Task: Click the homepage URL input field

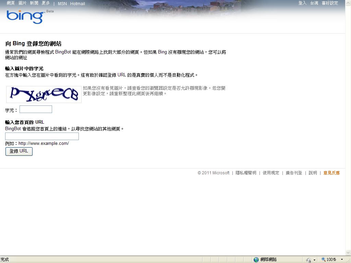Action: [x=42, y=136]
